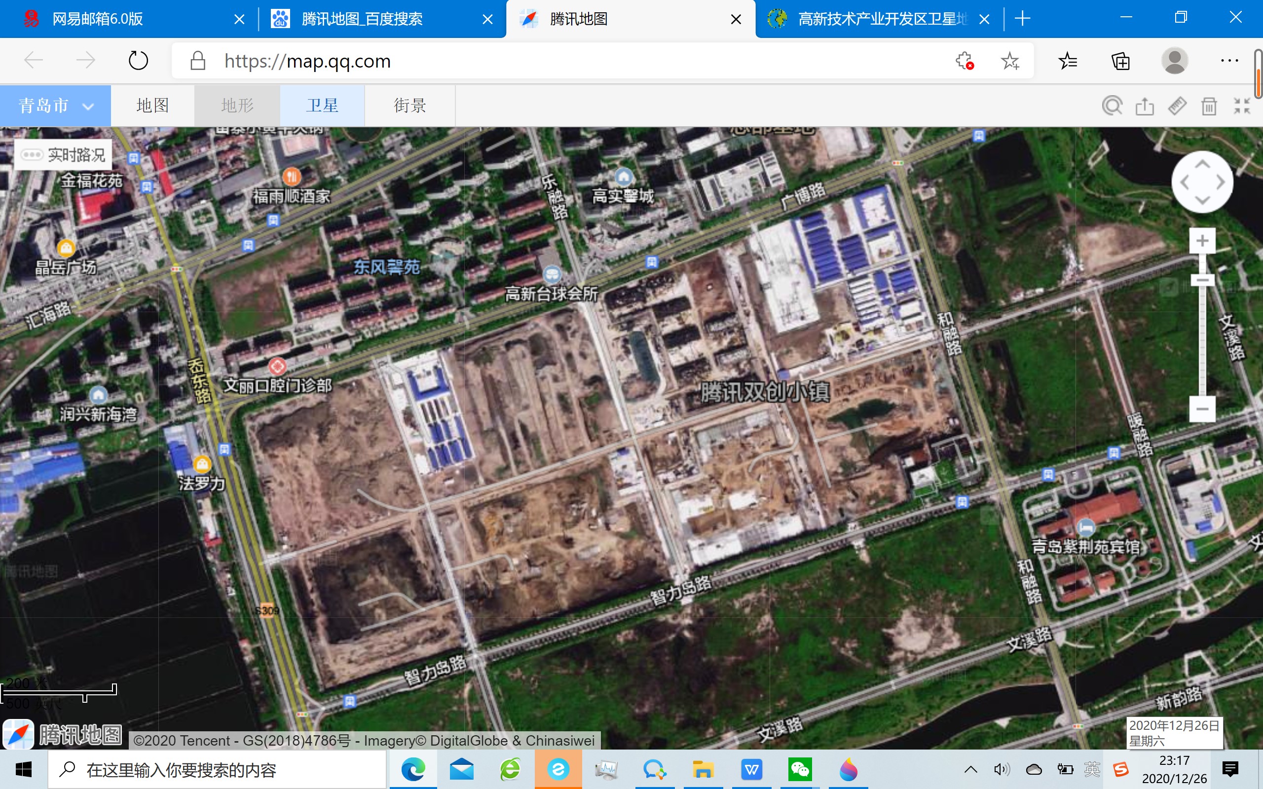Click the trash clear-map icon

click(1209, 106)
